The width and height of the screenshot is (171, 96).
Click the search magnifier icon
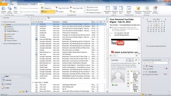click(107, 19)
